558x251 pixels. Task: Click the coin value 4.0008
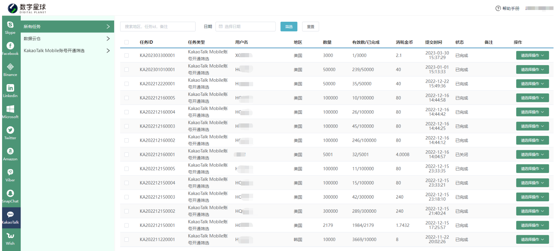pyautogui.click(x=402, y=154)
